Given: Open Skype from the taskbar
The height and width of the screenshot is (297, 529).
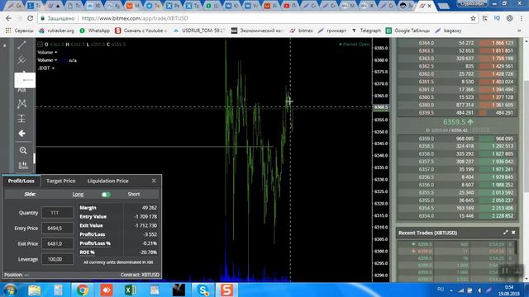Looking at the screenshot, I should [x=203, y=290].
